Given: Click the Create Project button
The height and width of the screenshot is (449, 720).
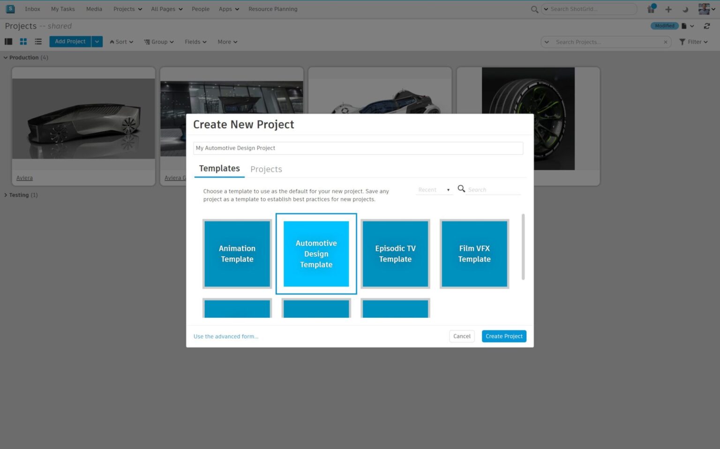Looking at the screenshot, I should coord(504,336).
